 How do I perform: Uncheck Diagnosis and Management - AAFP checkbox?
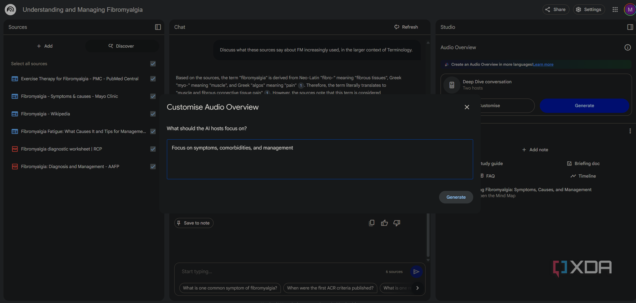tap(153, 167)
